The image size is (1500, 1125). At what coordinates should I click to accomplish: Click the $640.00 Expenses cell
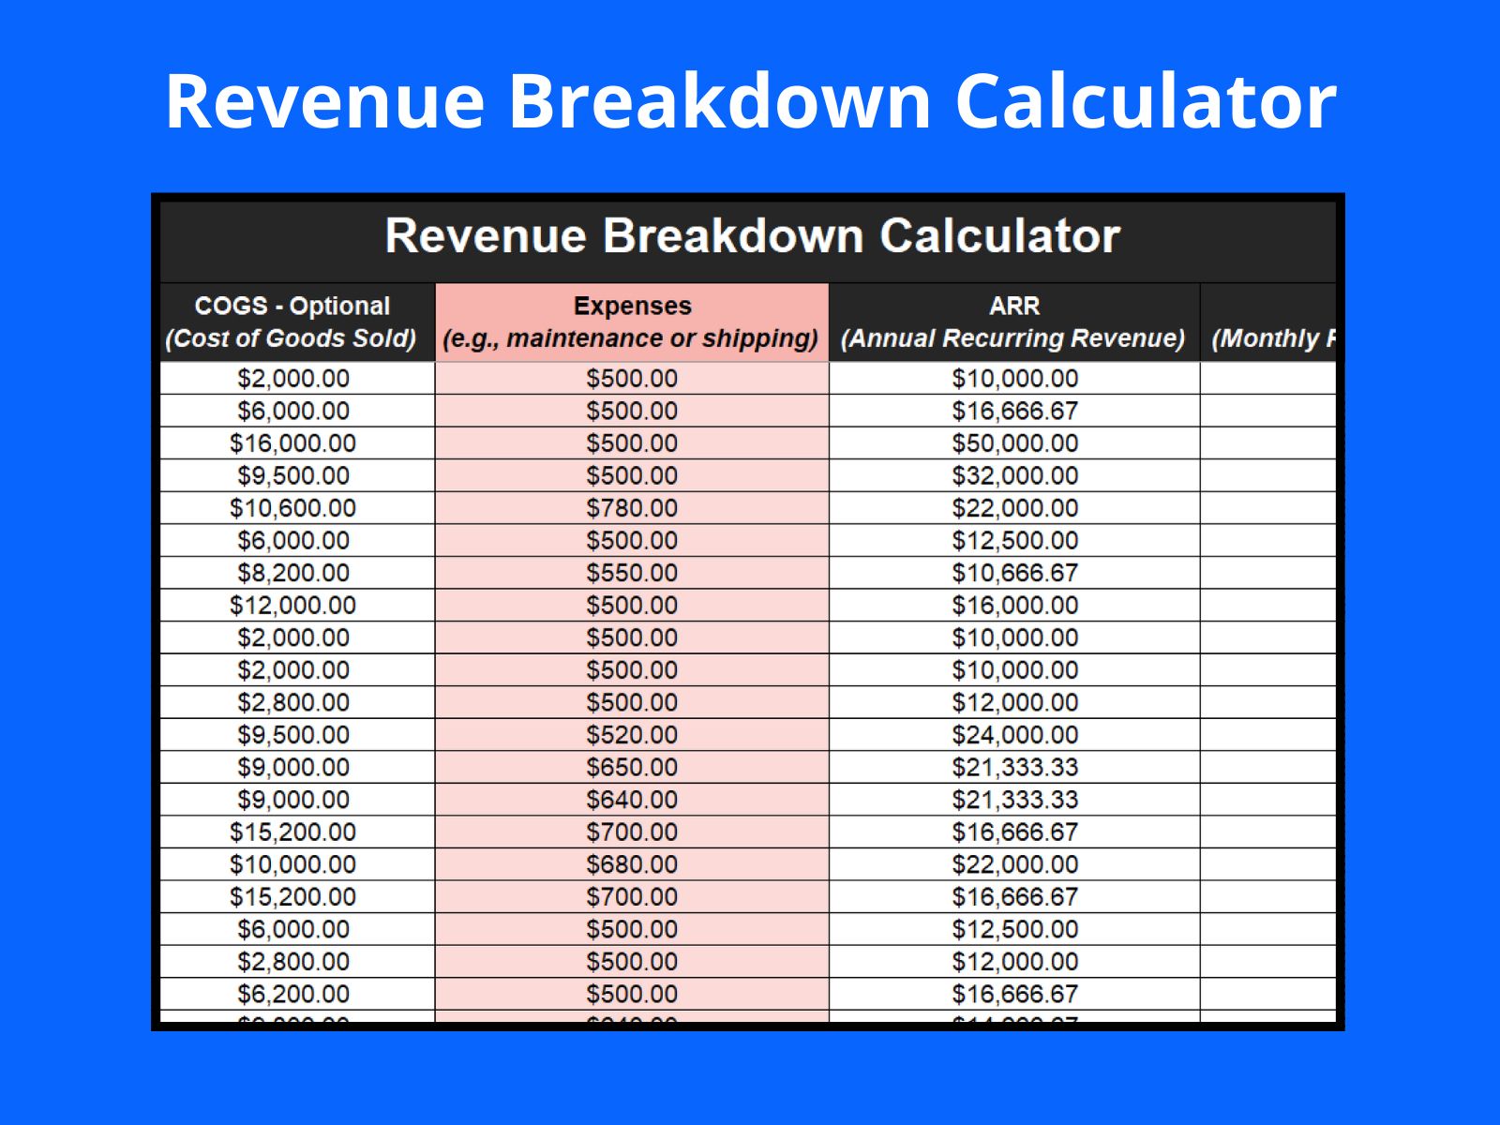[631, 800]
